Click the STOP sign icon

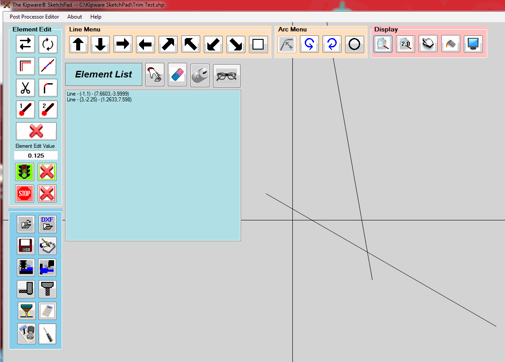(24, 193)
